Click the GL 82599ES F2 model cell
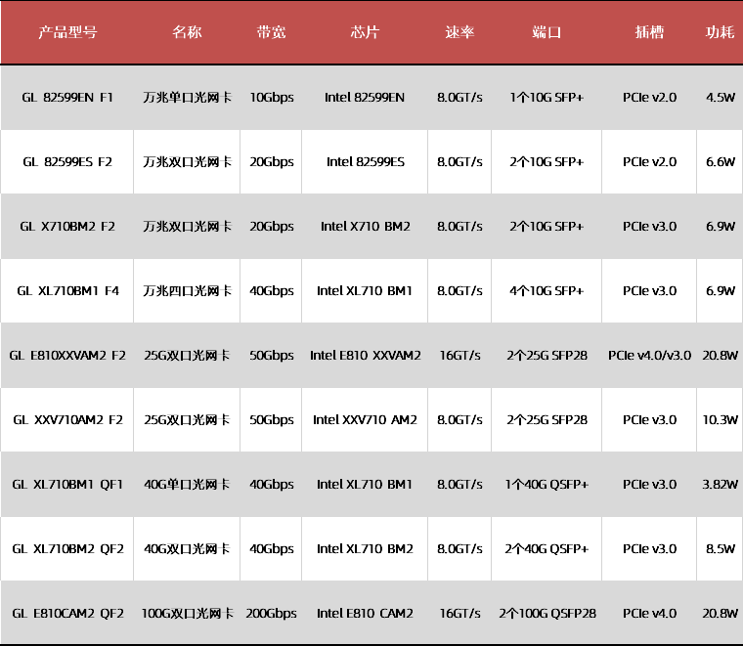743x646 pixels. [67, 162]
